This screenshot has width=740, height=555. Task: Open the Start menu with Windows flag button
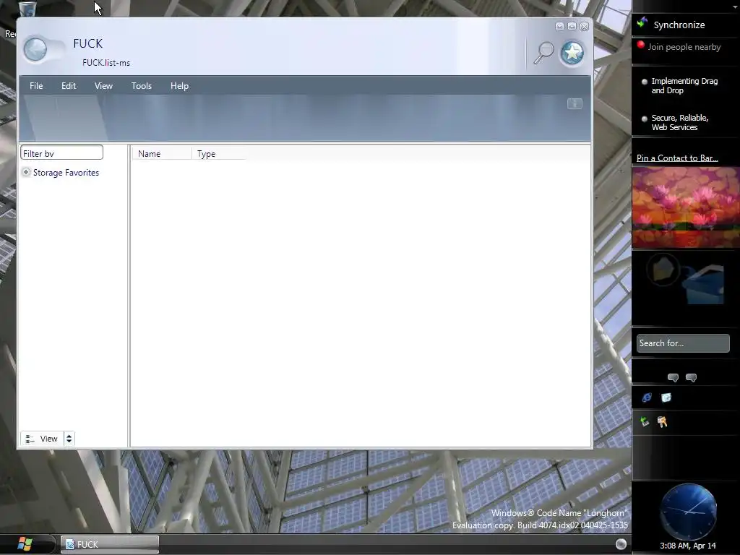click(25, 544)
